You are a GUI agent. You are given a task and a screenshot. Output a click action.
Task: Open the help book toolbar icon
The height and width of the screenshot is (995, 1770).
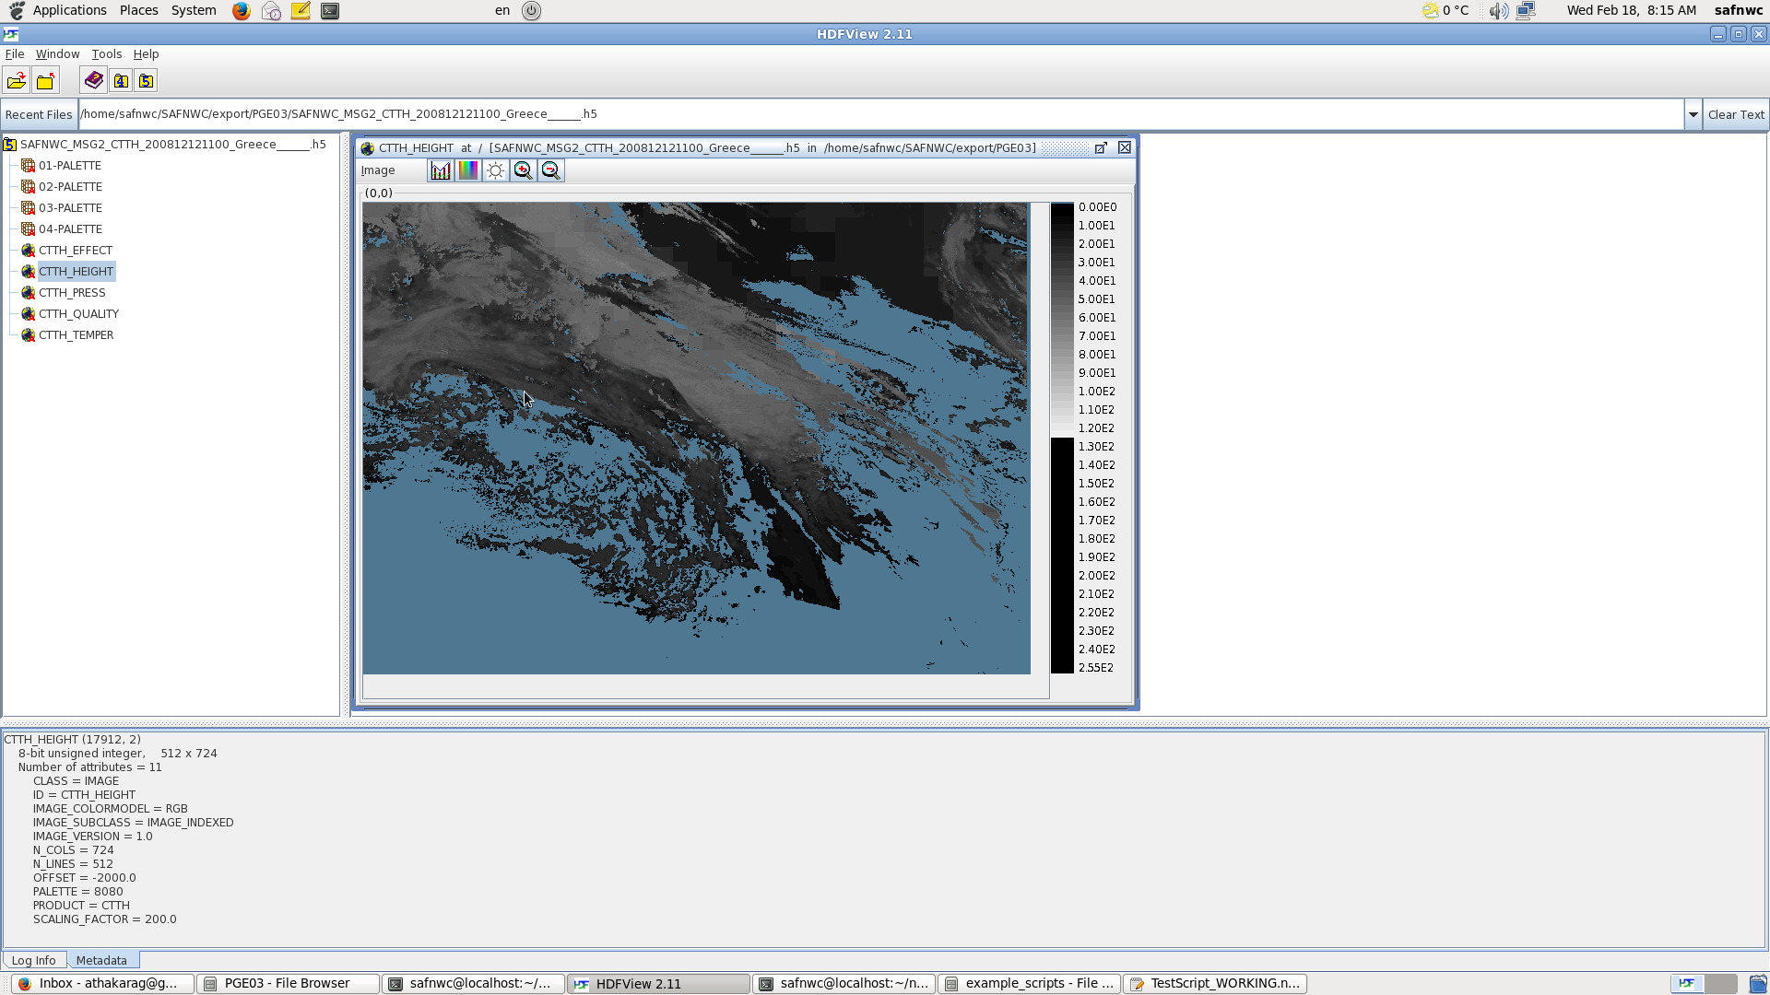94,81
